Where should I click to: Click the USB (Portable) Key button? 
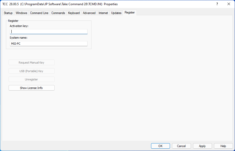(31, 71)
